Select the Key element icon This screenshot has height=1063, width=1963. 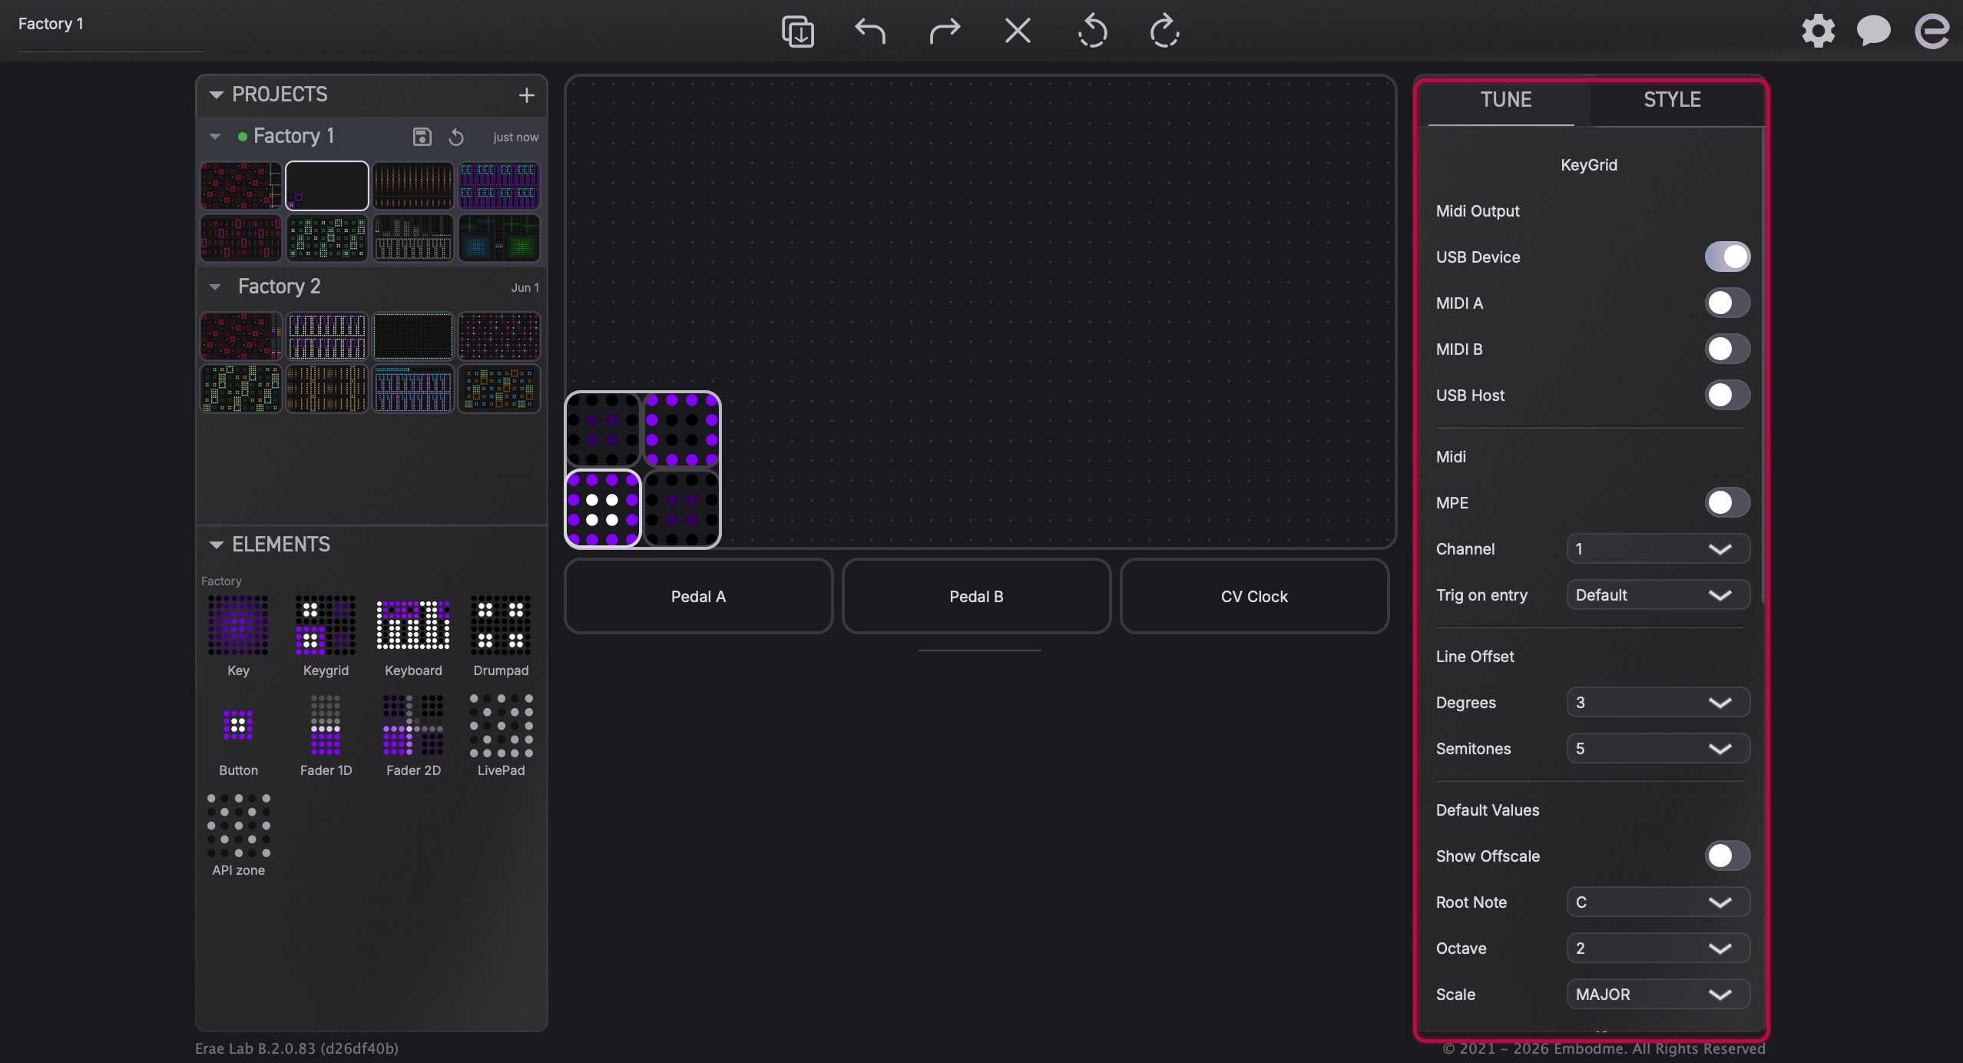(238, 625)
